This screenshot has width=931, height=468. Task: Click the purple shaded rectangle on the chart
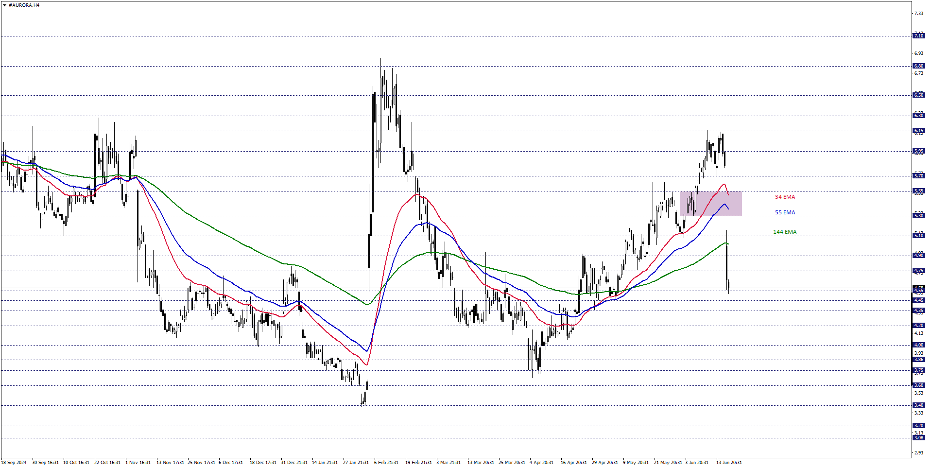point(710,204)
